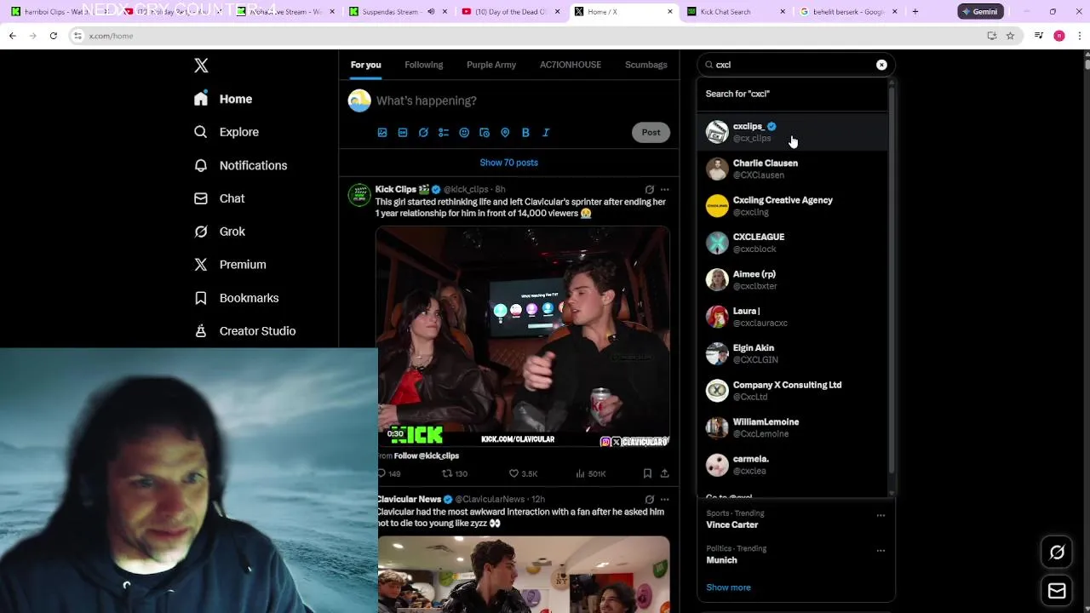Screen dimensions: 1090x613
Task: Select cxclips_ search result
Action: pyautogui.click(x=793, y=132)
